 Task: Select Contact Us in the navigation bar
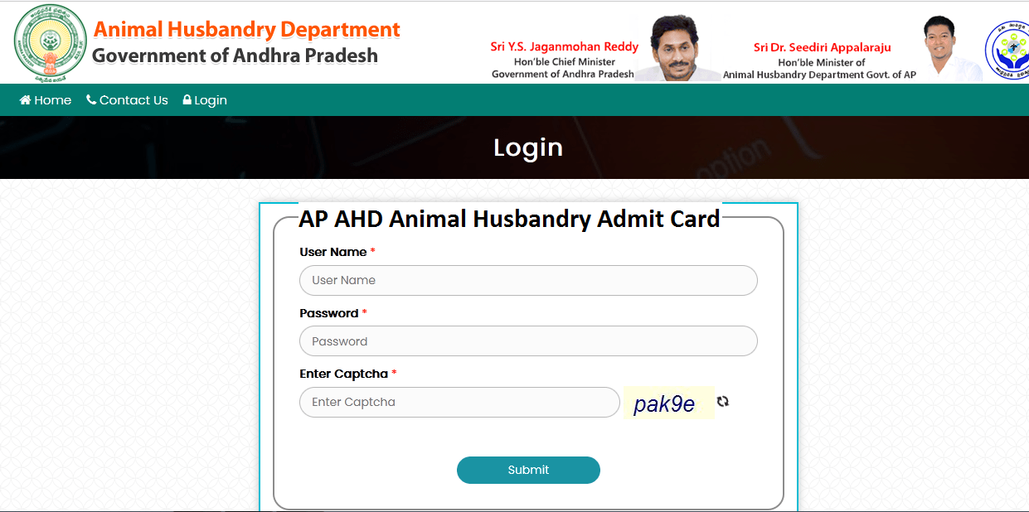click(127, 99)
